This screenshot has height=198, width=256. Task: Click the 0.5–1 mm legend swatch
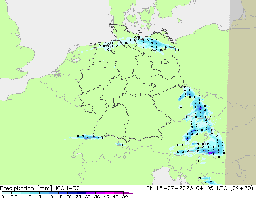(x=16, y=193)
